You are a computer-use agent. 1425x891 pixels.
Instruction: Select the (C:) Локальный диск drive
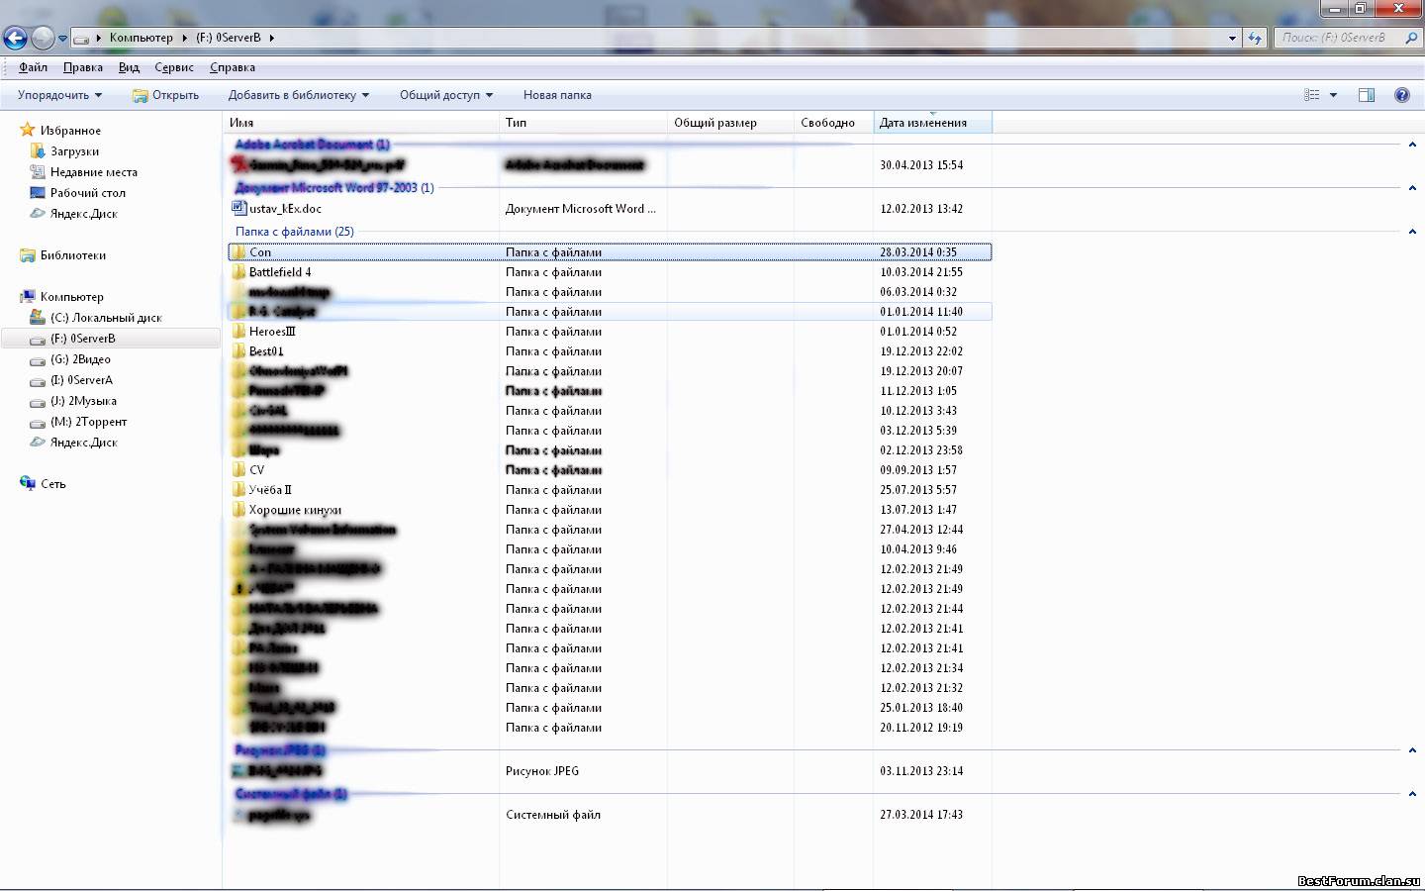105,318
